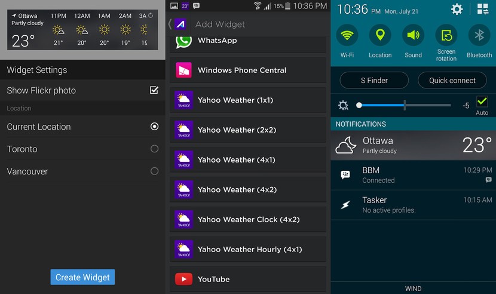Tap the gallery image status bar icon

click(174, 6)
